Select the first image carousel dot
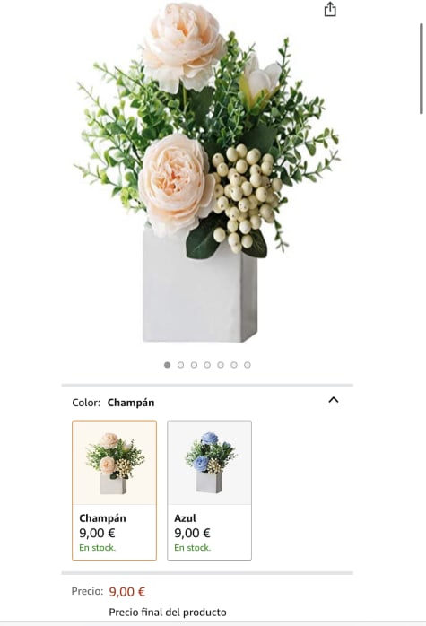Screen dimensions: 426x626 (x=168, y=365)
